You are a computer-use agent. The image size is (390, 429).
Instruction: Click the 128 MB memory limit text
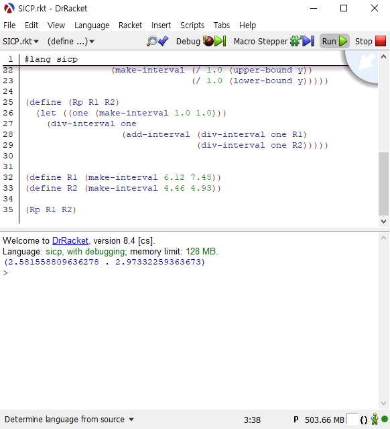[201, 252]
